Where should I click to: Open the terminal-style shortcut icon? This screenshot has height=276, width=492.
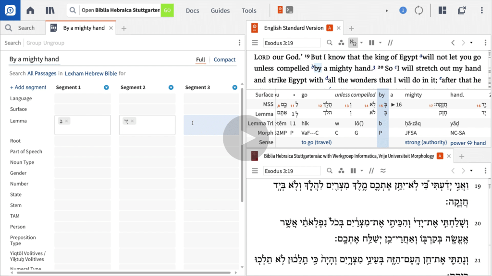pyautogui.click(x=290, y=10)
